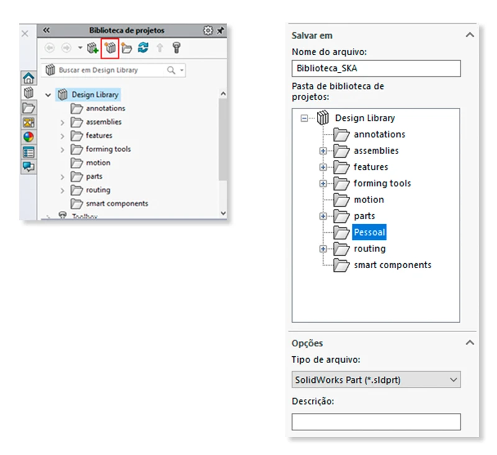The width and height of the screenshot is (497, 455).
Task: Collapse Design Library in save folder tree
Action: (304, 119)
